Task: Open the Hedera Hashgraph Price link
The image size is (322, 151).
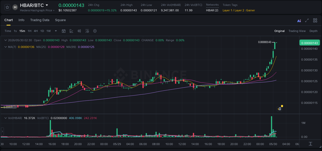Action: point(37,10)
